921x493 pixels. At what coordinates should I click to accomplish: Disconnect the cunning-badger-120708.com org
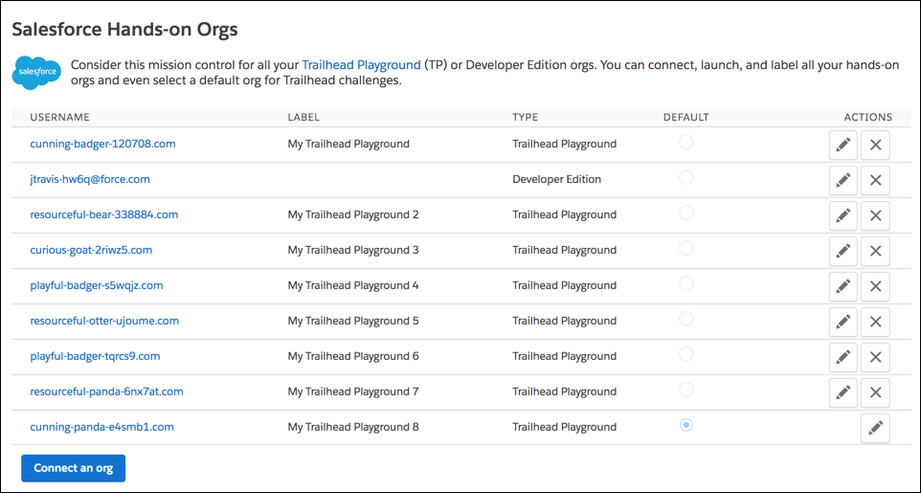coord(875,146)
